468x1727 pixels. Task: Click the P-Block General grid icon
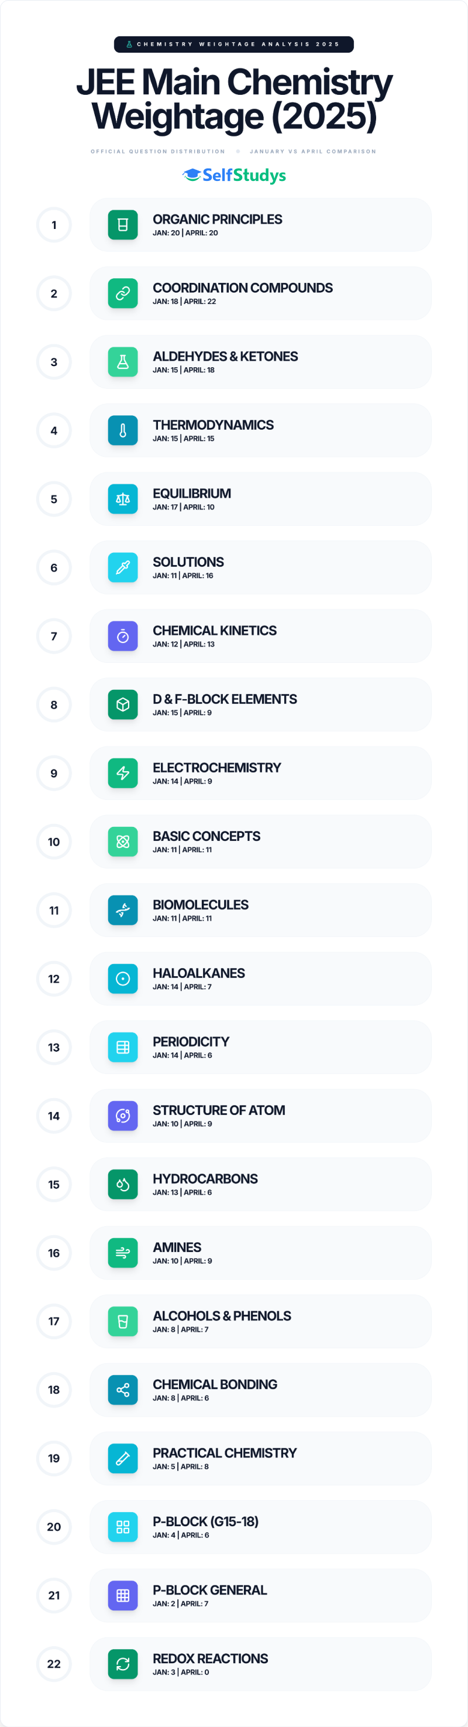click(x=122, y=1595)
